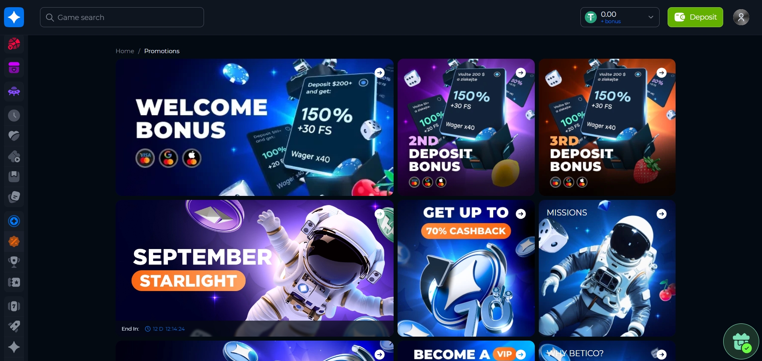
Task: Open recently played clock icon
Action: tap(14, 116)
